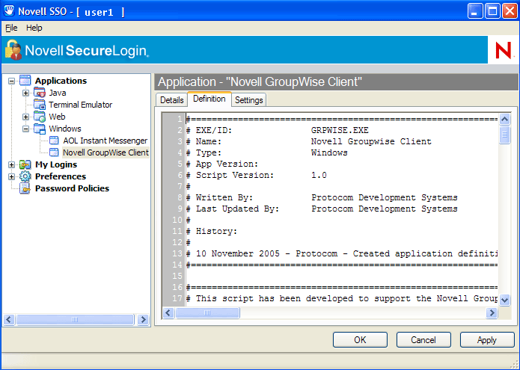Click the GRPWISE.EXE text in the script
Image resolution: width=520 pixels, height=370 pixels.
pyautogui.click(x=340, y=130)
